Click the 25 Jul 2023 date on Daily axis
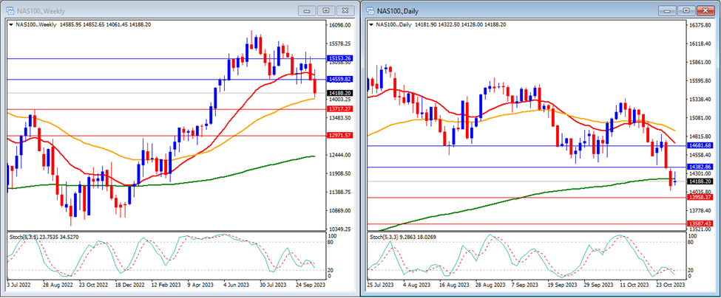Image resolution: width=721 pixels, height=298 pixels. (x=382, y=284)
